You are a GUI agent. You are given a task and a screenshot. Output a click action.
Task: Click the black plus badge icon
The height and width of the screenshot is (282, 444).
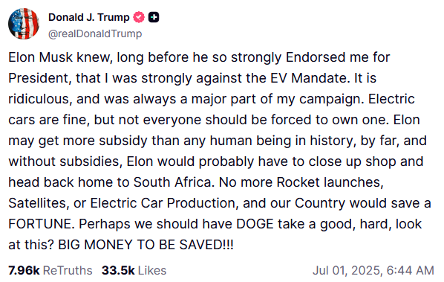tap(154, 17)
